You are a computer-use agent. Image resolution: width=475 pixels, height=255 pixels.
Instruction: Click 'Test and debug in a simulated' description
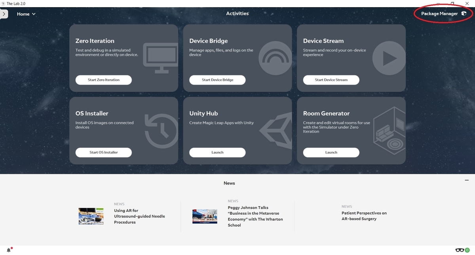coord(107,52)
